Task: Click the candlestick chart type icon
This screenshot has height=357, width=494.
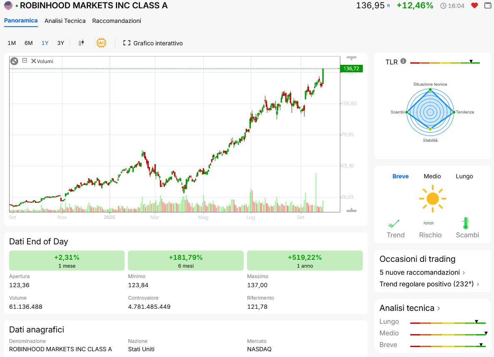Action: (x=81, y=43)
